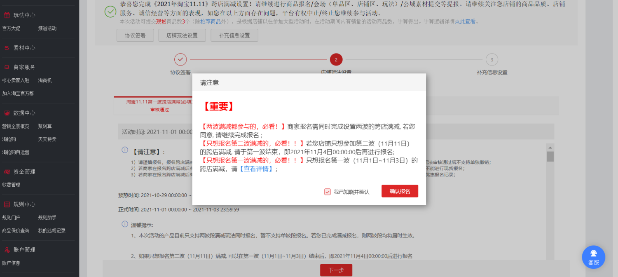The image size is (618, 277).
Task: Open 频道活动 in sidebar
Action: point(47,28)
